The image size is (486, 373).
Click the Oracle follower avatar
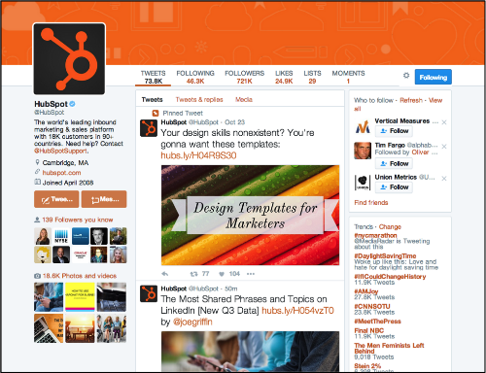coord(81,254)
